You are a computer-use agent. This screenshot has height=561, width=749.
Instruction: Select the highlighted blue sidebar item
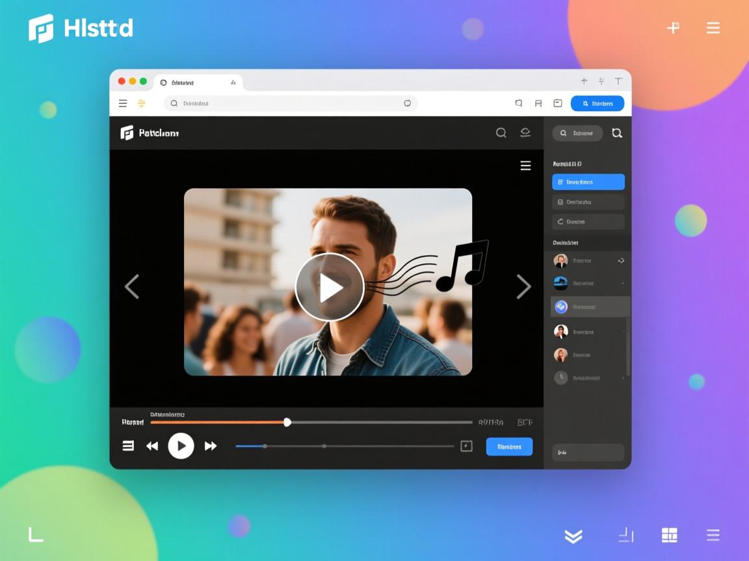[588, 182]
